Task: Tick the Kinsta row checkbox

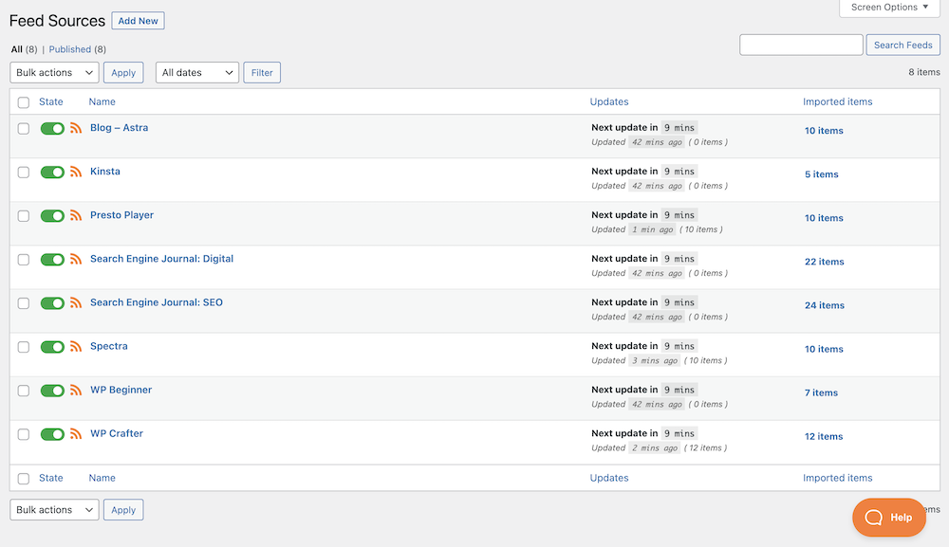Action: tap(24, 173)
